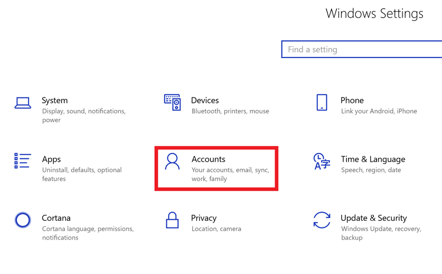Click the Time & Language icon
The image size is (442, 274).
pos(322,161)
